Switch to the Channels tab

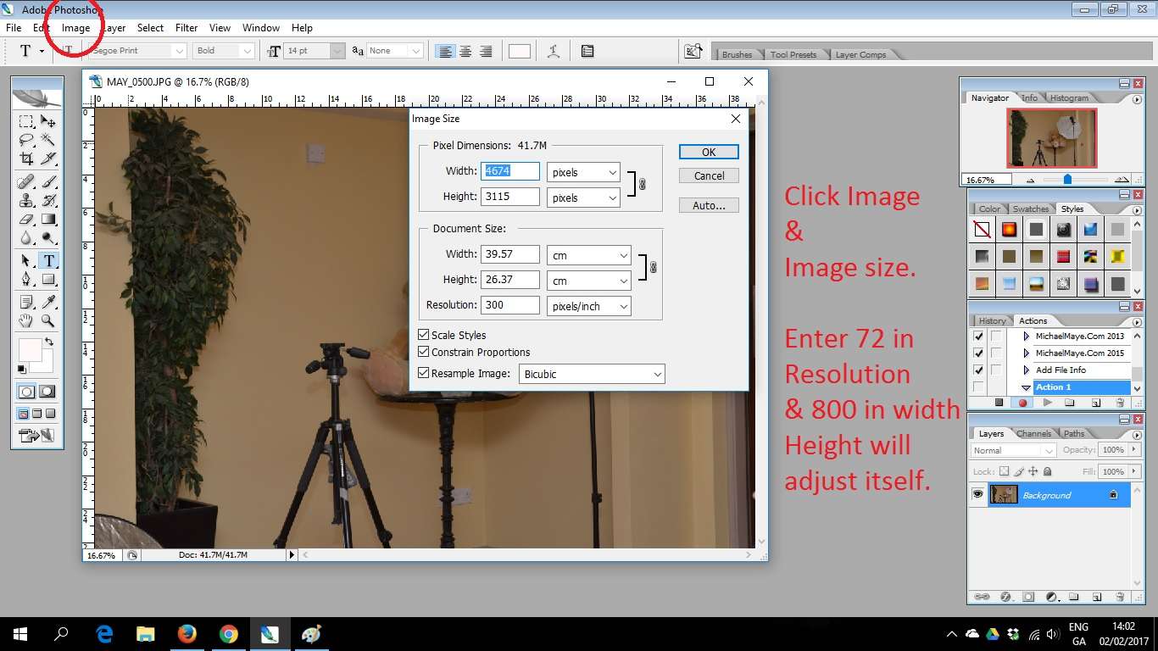[1033, 433]
